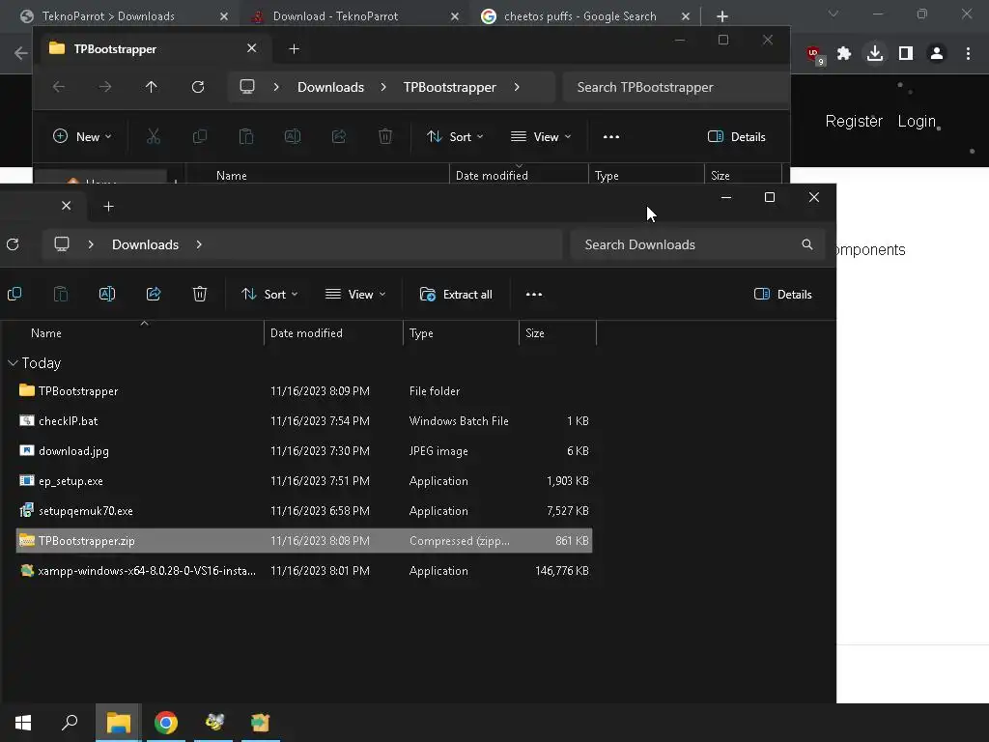Click uBlock Origin extension icon

pyautogui.click(x=814, y=55)
